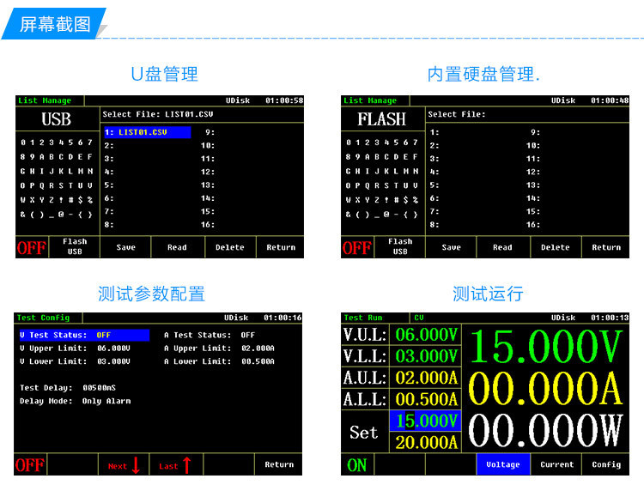Click the Set label in Test Run
Viewport: 644px width, 503px height.
[363, 433]
